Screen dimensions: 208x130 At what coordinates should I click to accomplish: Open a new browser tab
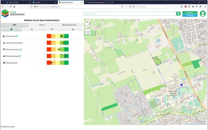click(x=112, y=2)
